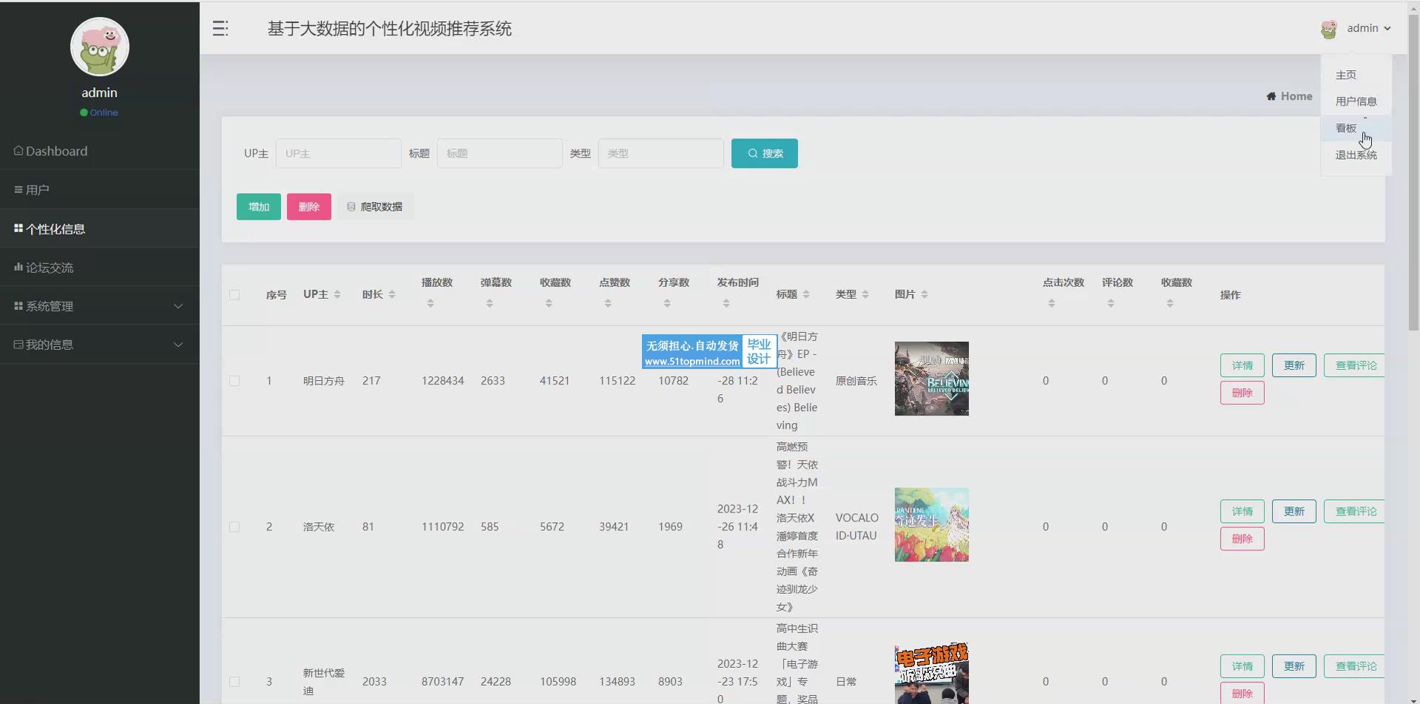Screen dimensions: 1420x704
Task: Expand the 我的信息 sidebar chevron
Action: 178,345
